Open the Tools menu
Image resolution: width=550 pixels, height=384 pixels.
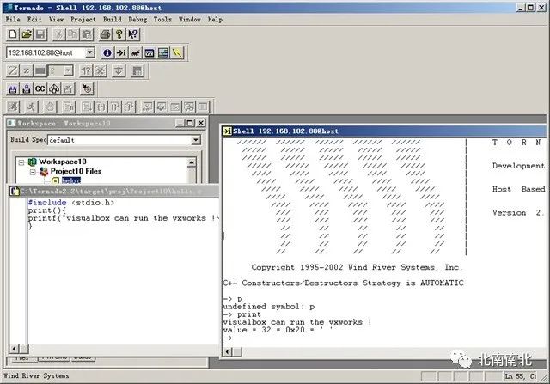click(162, 19)
